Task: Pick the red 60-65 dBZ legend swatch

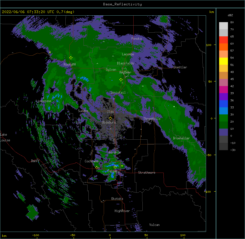Action: click(x=223, y=40)
